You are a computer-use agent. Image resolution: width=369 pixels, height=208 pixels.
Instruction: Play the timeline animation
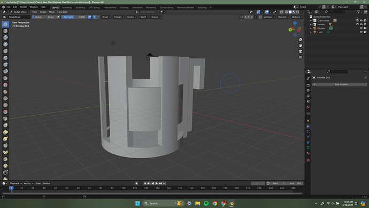(157, 183)
